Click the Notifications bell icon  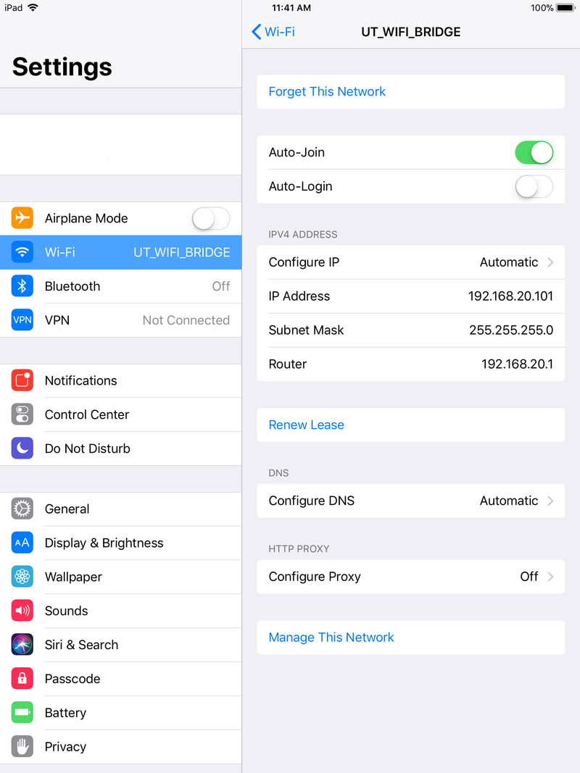click(22, 380)
